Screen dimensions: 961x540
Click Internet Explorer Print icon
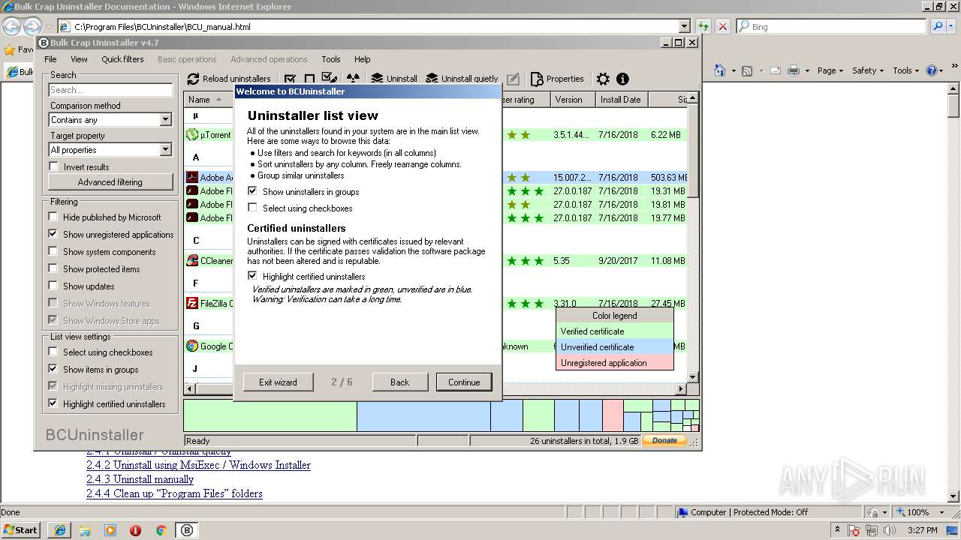pyautogui.click(x=794, y=70)
